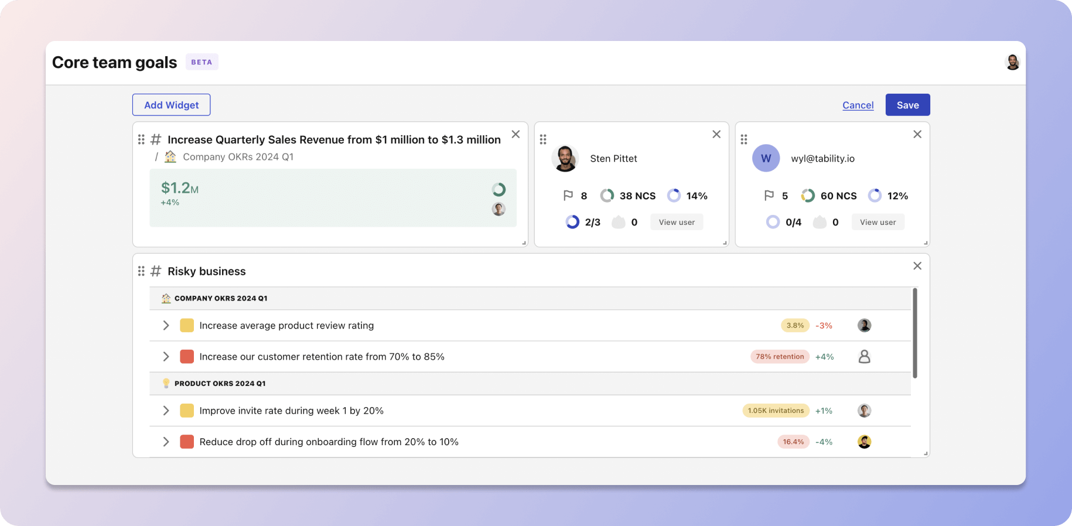Open the profile avatar in header

[x=1012, y=62]
